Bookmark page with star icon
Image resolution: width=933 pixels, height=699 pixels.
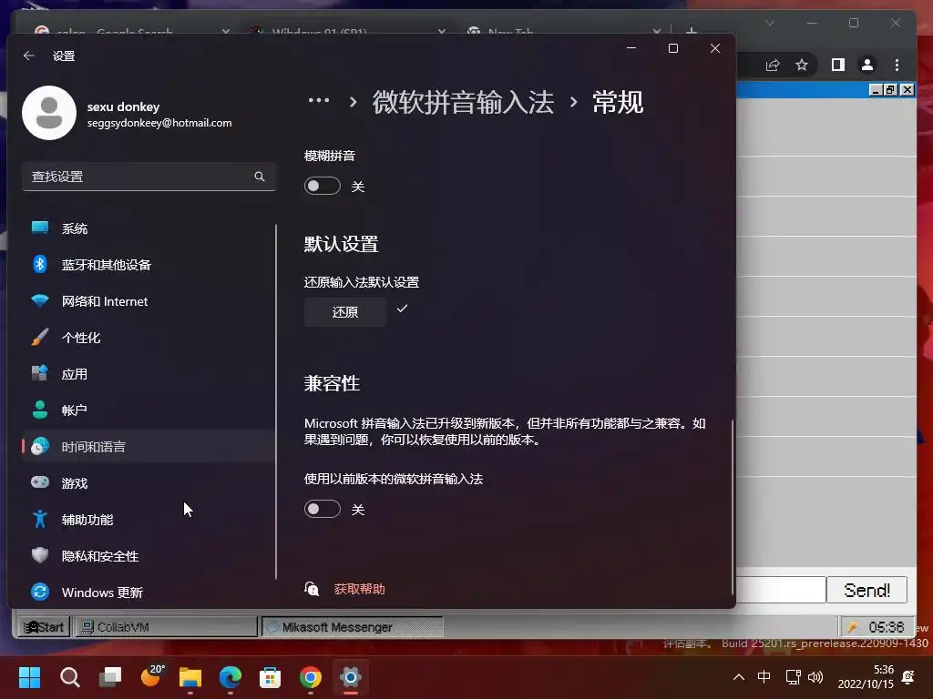802,65
